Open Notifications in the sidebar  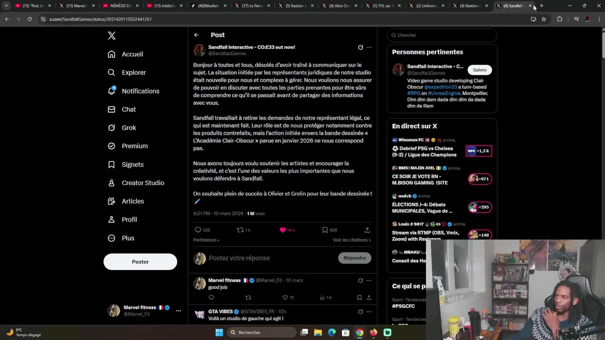click(x=133, y=91)
